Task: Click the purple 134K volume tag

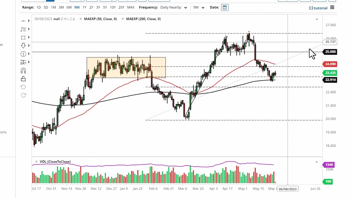Action: tap(329, 165)
